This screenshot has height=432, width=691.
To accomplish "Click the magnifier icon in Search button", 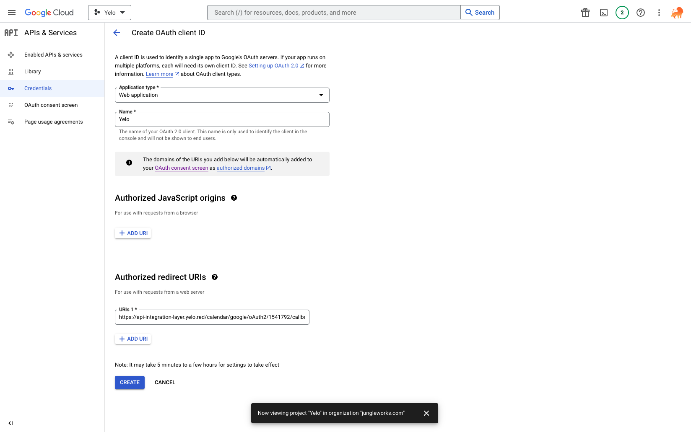I will 469,13.
